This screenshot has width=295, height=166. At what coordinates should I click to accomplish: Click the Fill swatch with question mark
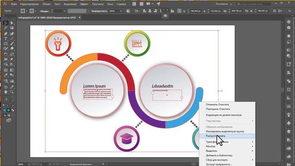[x=6, y=100]
